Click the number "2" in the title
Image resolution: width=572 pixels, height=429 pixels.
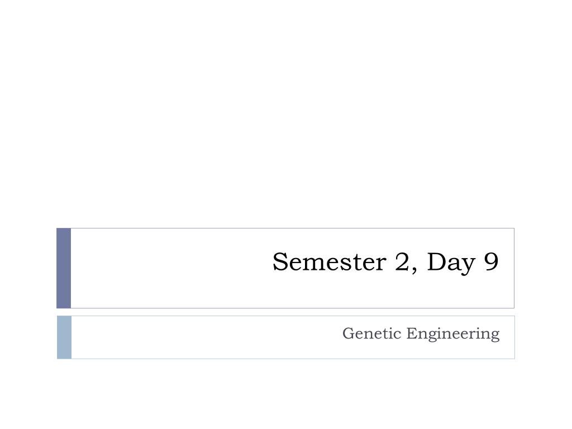coord(402,261)
